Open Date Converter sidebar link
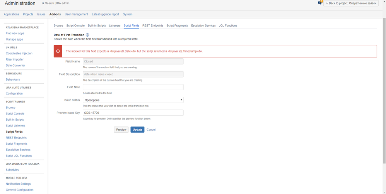 pos(15,65)
